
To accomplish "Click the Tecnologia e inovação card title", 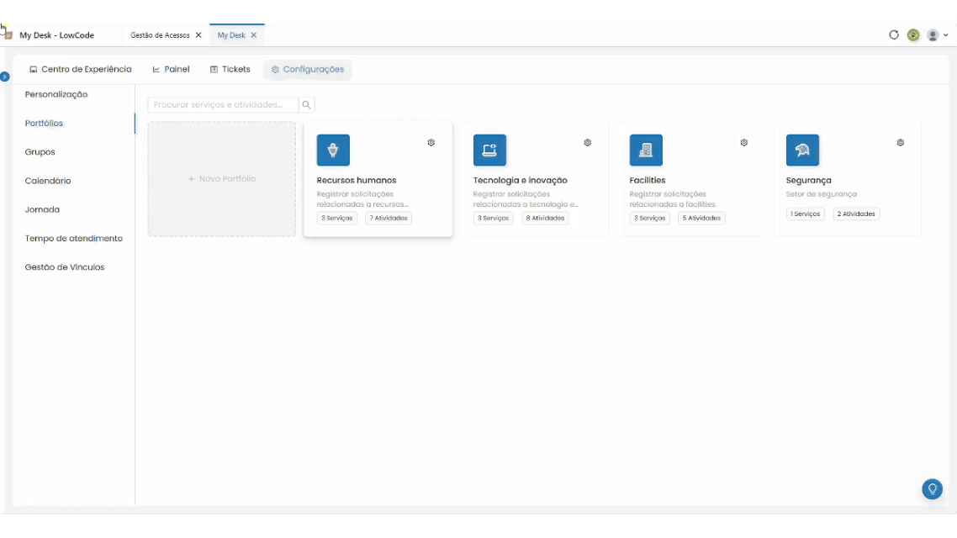I will 520,181.
